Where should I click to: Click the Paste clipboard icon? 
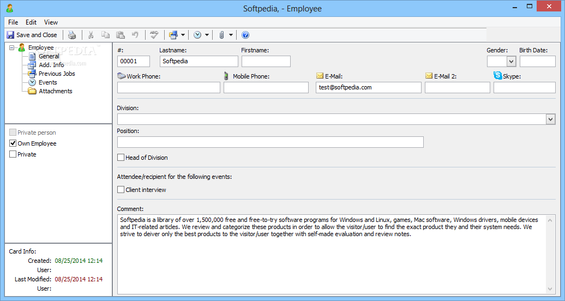[x=121, y=35]
